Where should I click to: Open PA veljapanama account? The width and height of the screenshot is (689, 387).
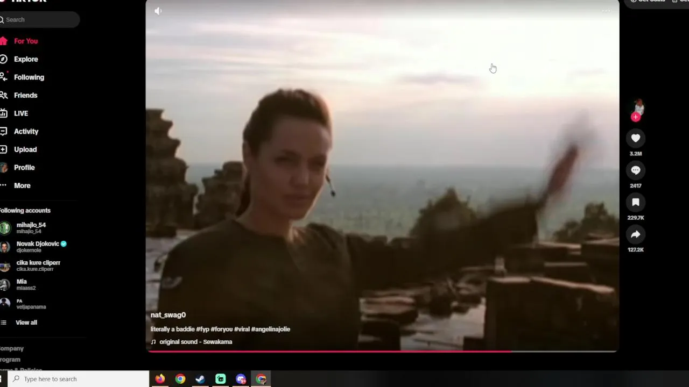24,304
